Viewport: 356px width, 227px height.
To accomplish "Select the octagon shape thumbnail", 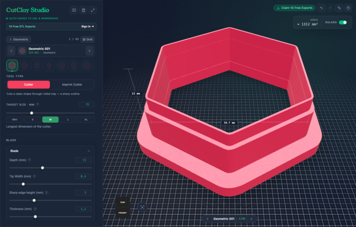I will coord(62,66).
